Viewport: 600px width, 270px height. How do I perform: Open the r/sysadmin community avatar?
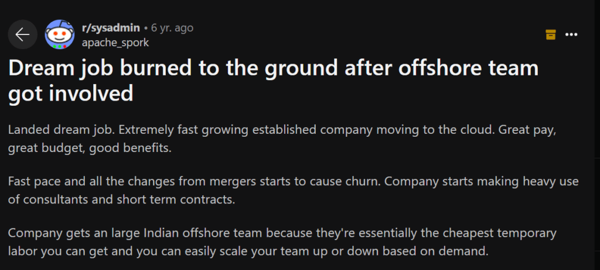click(x=60, y=34)
